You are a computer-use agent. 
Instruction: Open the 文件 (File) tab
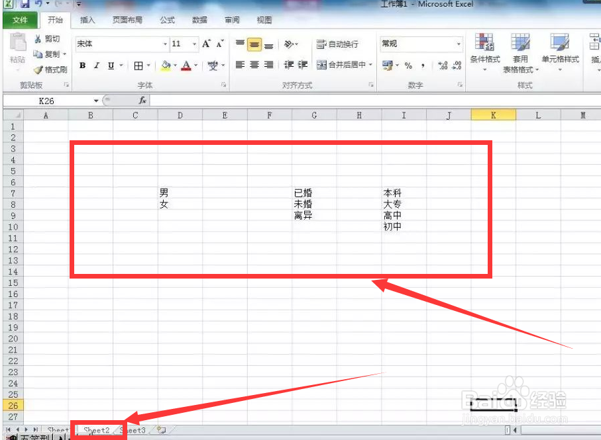tap(20, 20)
